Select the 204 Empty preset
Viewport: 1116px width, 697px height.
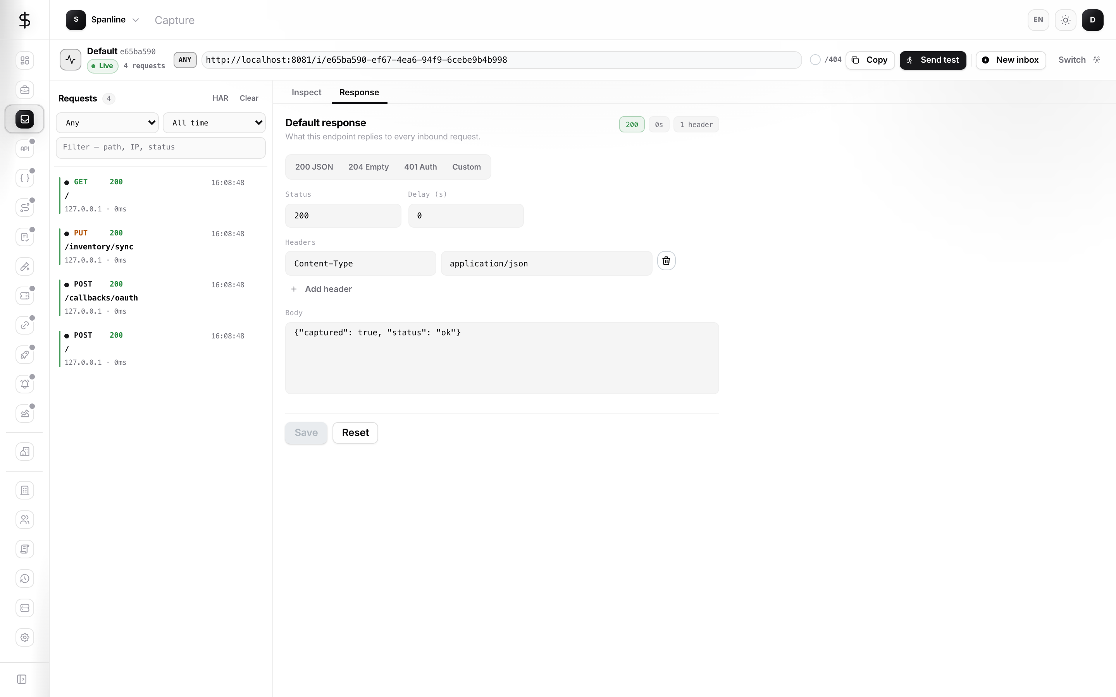(369, 167)
